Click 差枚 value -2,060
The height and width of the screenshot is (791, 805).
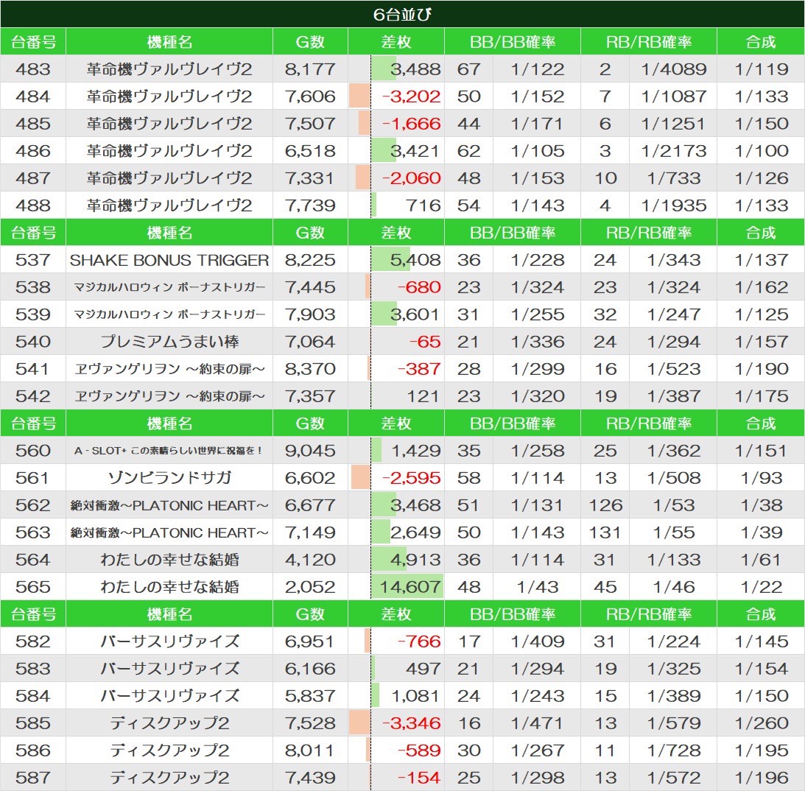[411, 177]
